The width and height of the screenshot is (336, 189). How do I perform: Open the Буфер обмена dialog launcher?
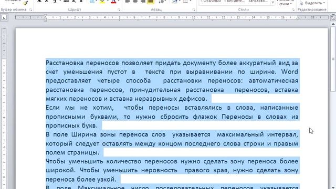tap(30, 10)
